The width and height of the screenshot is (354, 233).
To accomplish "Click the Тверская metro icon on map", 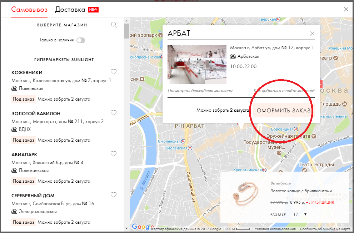I will (278, 19).
